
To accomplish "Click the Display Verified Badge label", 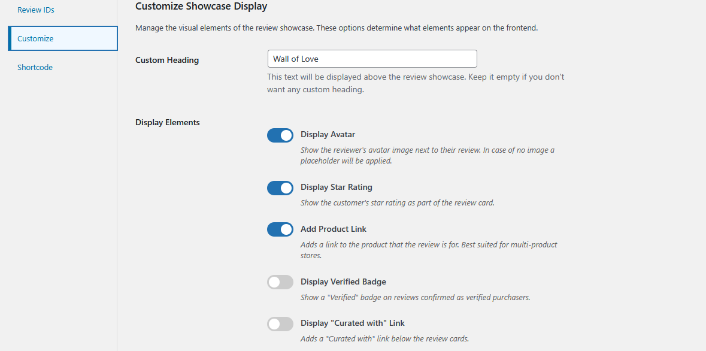I will click(x=343, y=281).
